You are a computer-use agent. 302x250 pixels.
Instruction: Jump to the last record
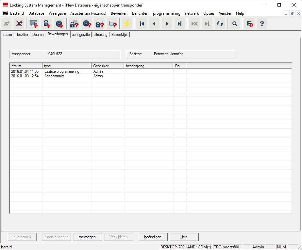(179, 24)
